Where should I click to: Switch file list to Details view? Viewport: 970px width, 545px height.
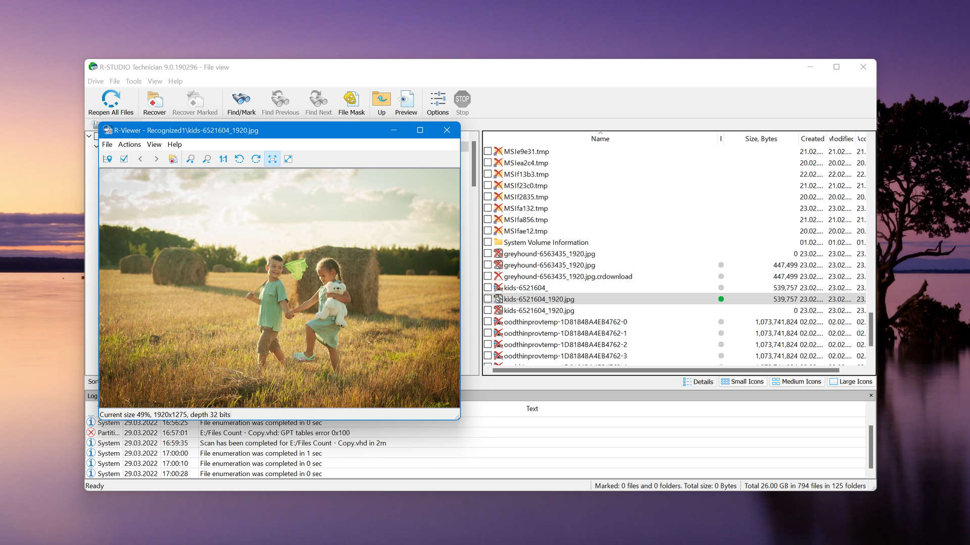point(698,381)
